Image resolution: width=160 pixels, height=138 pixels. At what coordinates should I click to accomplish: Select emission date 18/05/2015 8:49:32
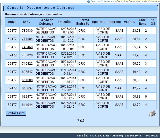click(x=68, y=39)
